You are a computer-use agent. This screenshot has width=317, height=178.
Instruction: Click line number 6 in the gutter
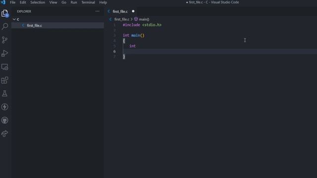[114, 51]
